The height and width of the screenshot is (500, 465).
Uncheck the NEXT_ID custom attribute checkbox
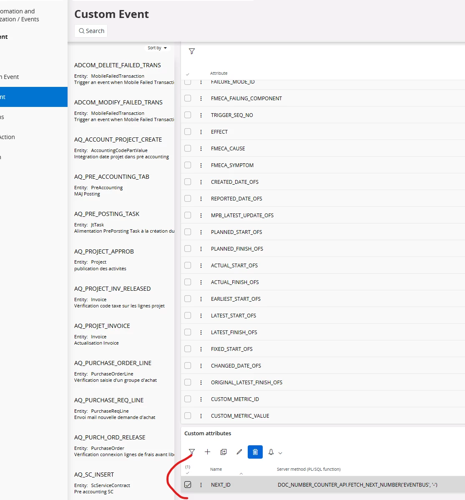point(188,485)
